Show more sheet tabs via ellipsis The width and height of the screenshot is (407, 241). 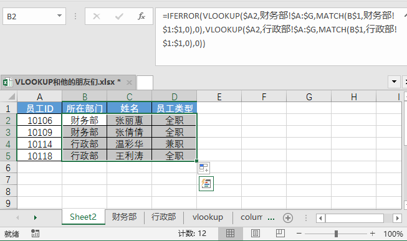tap(271, 218)
